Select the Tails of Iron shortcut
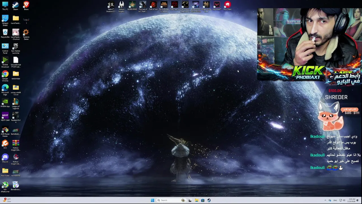This screenshot has width=362, height=204. point(153,6)
